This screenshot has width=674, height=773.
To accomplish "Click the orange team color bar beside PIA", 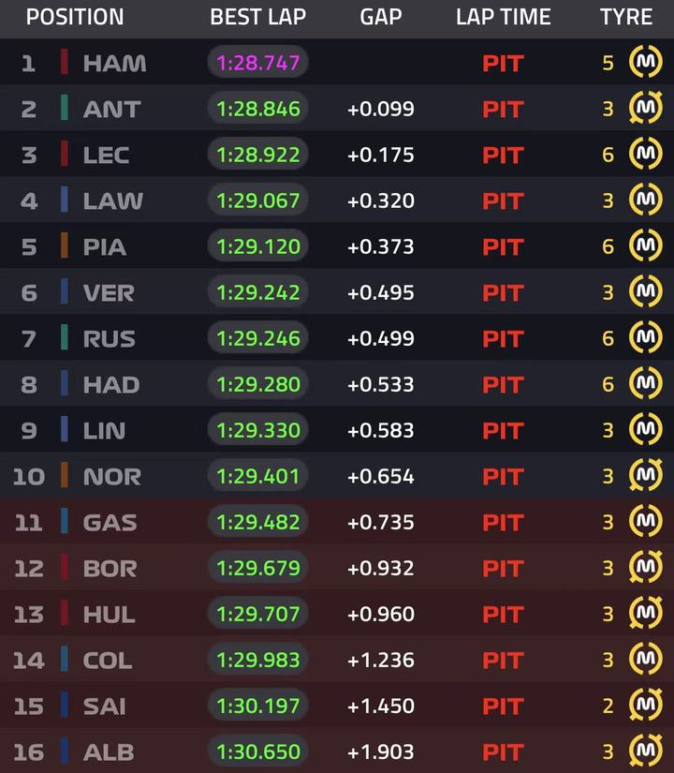I will pos(64,245).
